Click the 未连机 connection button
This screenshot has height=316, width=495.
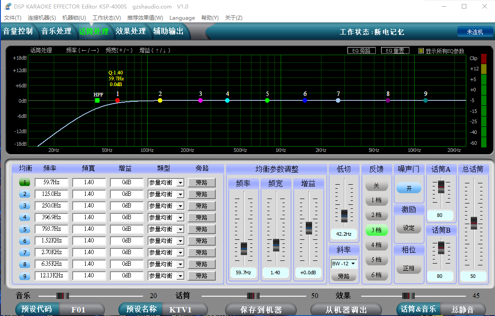[x=475, y=31]
